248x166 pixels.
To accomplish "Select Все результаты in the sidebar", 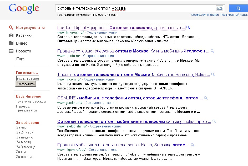I will tap(30, 28).
